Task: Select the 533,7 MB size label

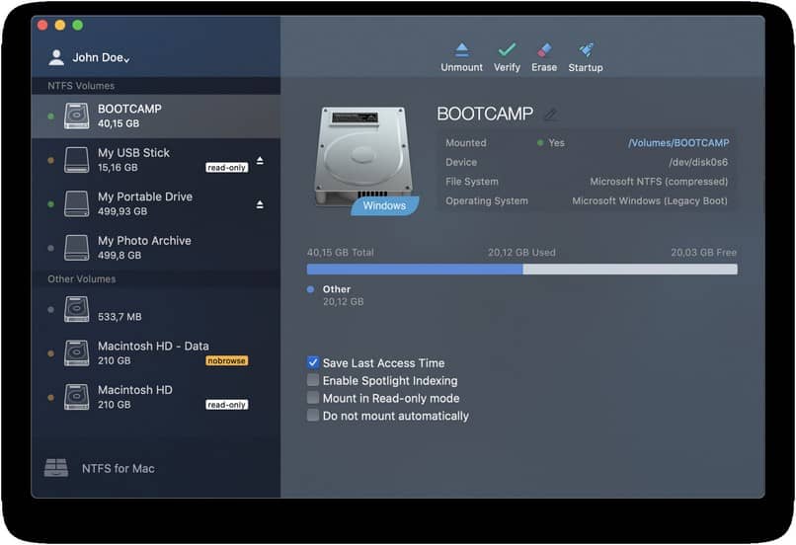Action: (119, 317)
